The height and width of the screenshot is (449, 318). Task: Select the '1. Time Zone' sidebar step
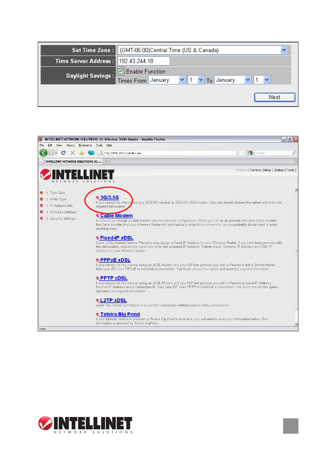[x=56, y=193]
